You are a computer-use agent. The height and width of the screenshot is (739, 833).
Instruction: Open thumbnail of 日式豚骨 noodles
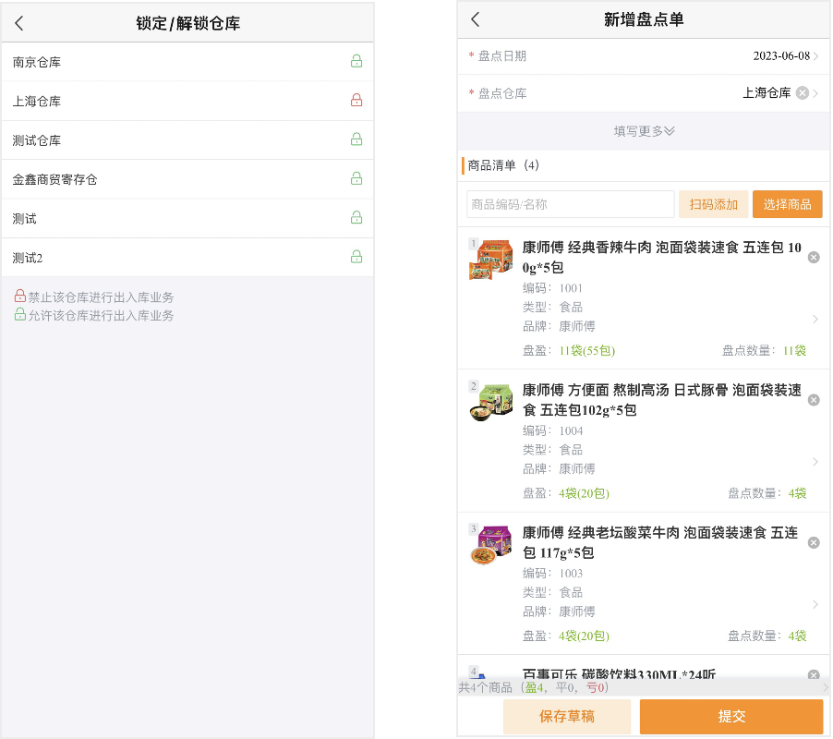point(491,402)
